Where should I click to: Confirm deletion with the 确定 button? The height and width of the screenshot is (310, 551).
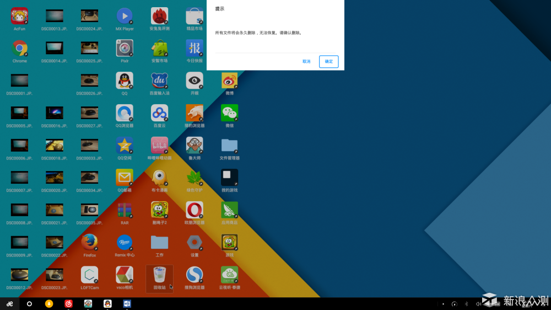[328, 62]
